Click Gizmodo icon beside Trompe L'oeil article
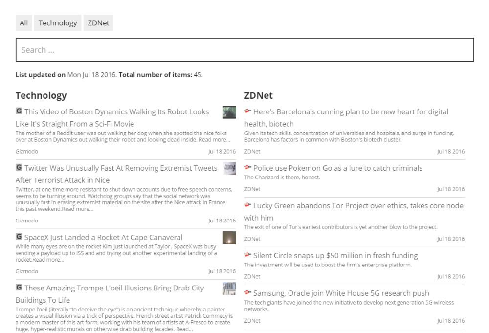The image size is (489, 333). [x=19, y=287]
